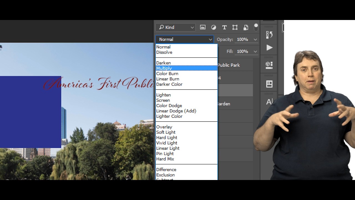This screenshot has height=200, width=355.
Task: Choose Hard Light blend mode
Action: click(x=186, y=137)
